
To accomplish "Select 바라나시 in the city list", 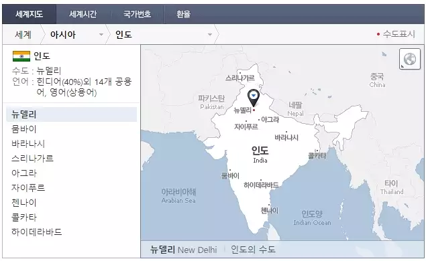I will tap(28, 144).
